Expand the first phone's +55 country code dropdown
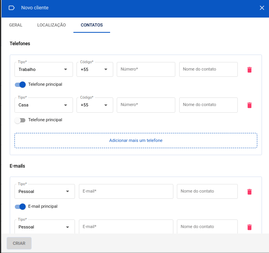Screen dimensions: 269x253 (95, 70)
